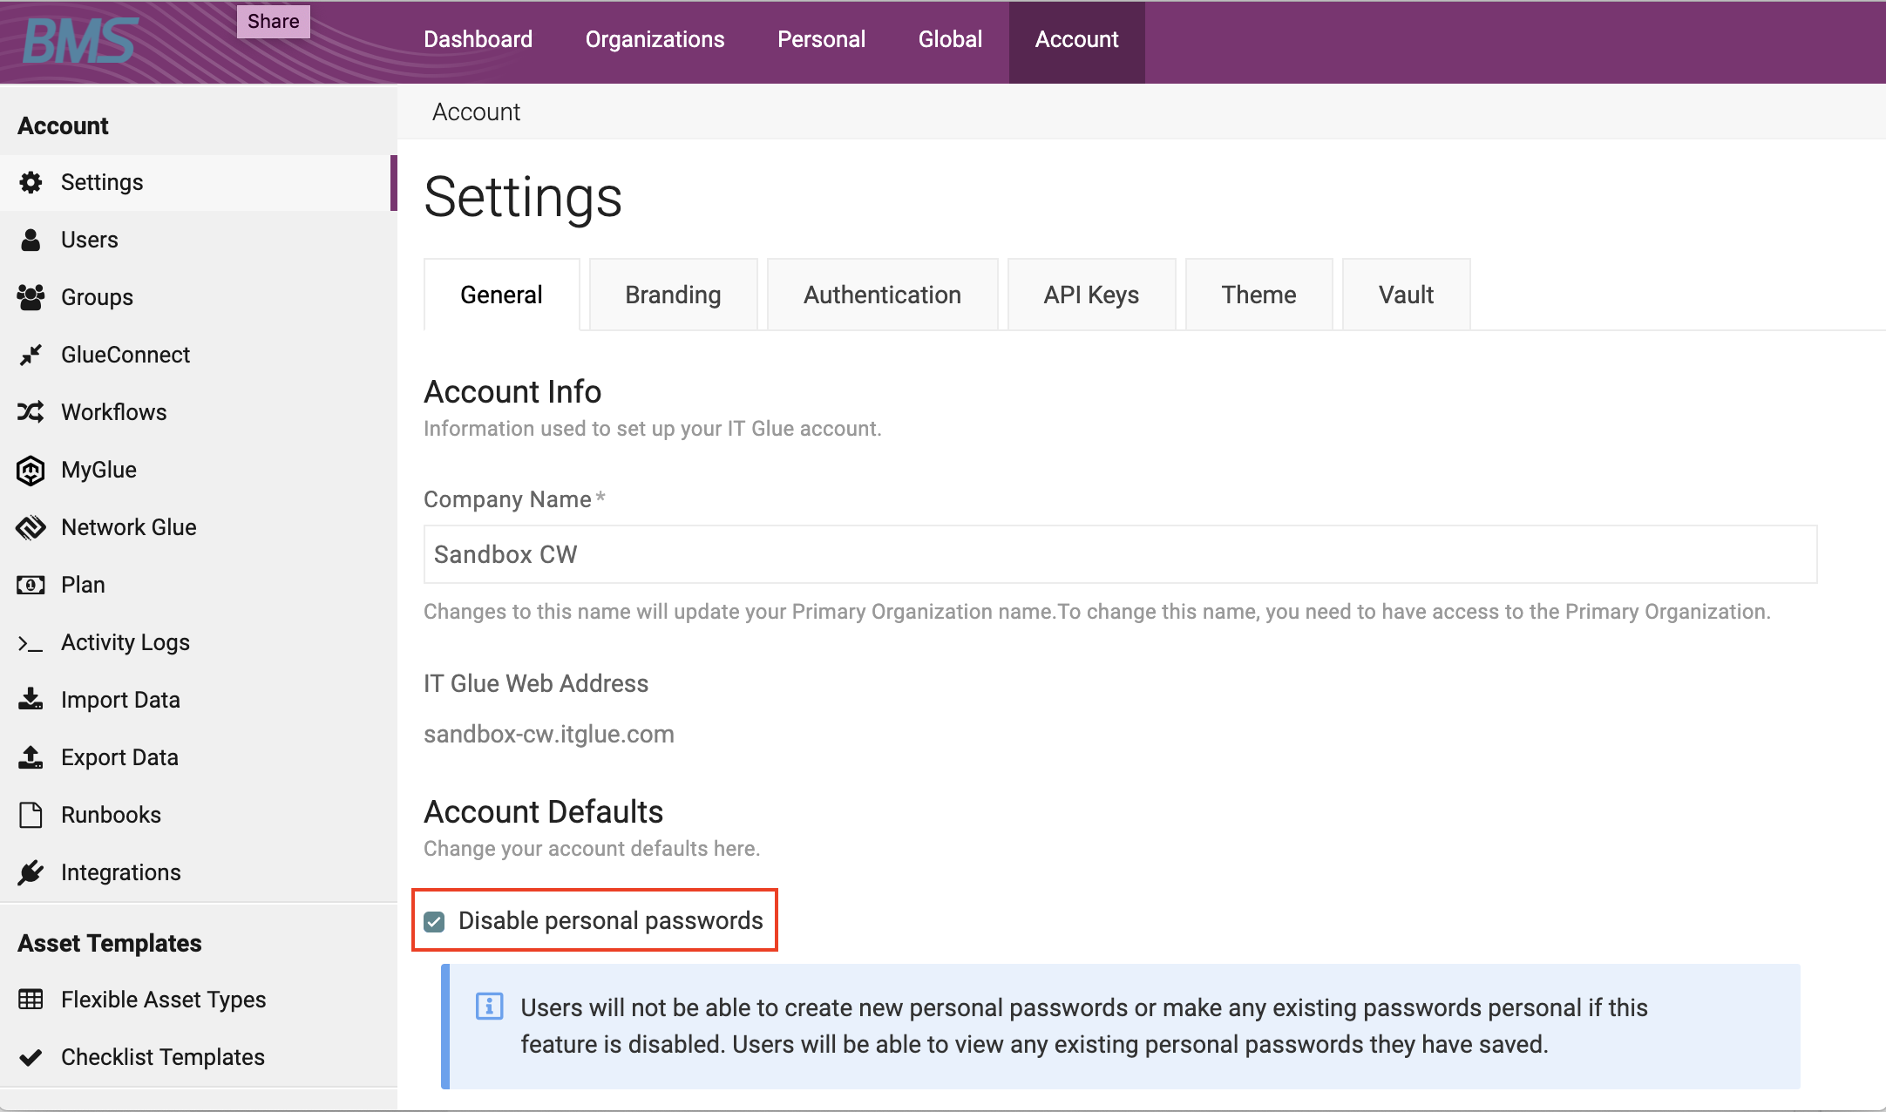Image resolution: width=1886 pixels, height=1112 pixels.
Task: Click the Users person icon
Action: coord(31,240)
